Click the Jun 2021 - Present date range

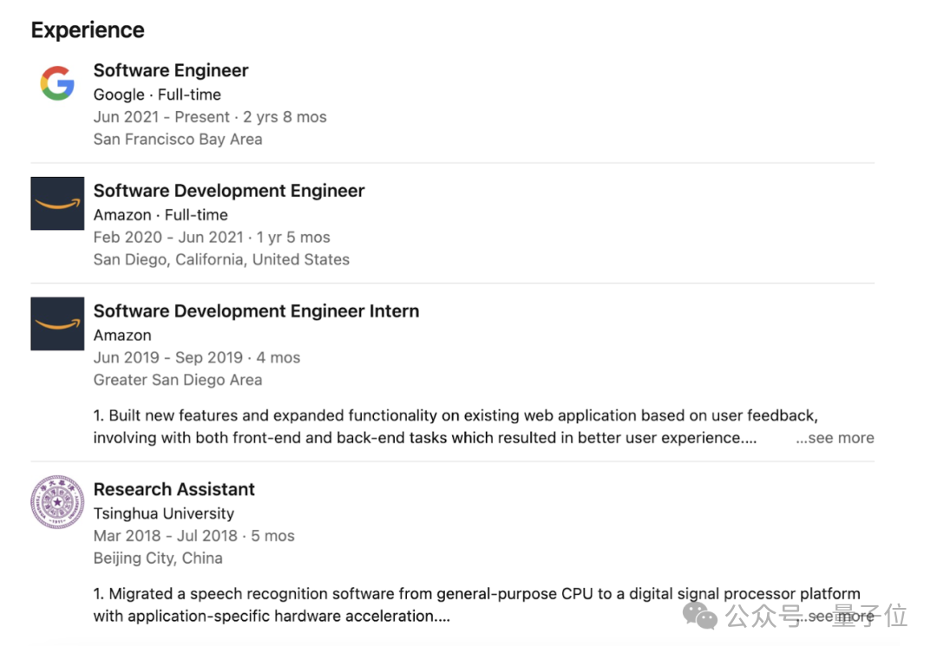(x=162, y=117)
